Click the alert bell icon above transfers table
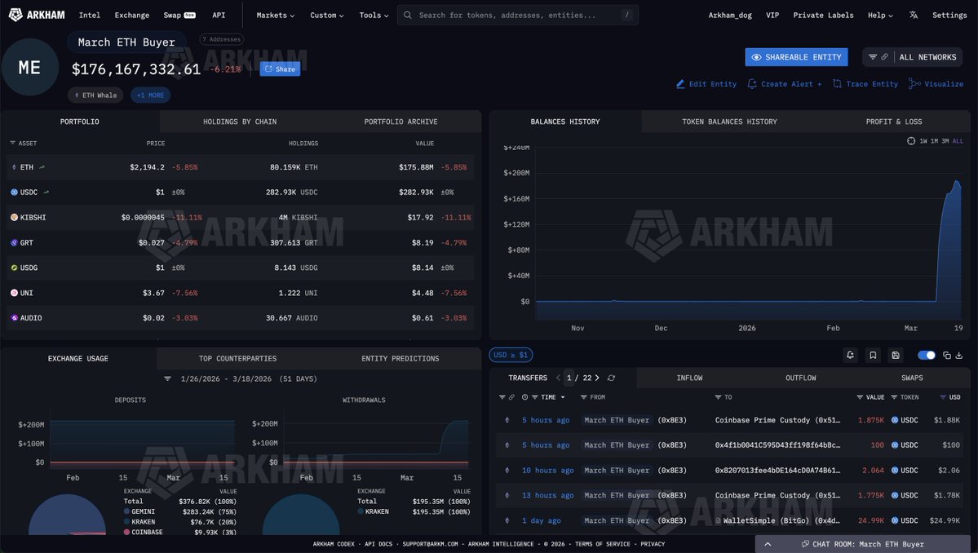This screenshot has width=978, height=553. coord(850,355)
